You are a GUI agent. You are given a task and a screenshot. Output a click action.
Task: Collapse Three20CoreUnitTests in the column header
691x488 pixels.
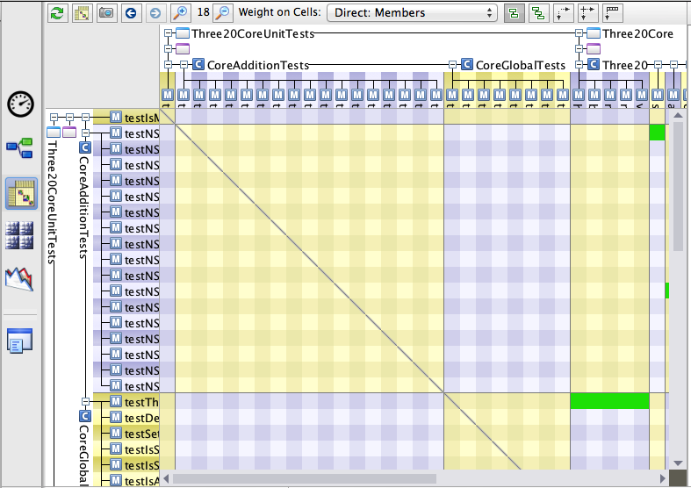tap(168, 33)
